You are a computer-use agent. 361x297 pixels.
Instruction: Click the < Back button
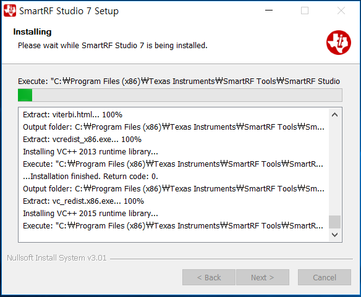pyautogui.click(x=209, y=277)
